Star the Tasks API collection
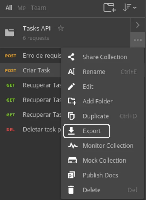Viewport: 146px width, 200px height. 61,28
